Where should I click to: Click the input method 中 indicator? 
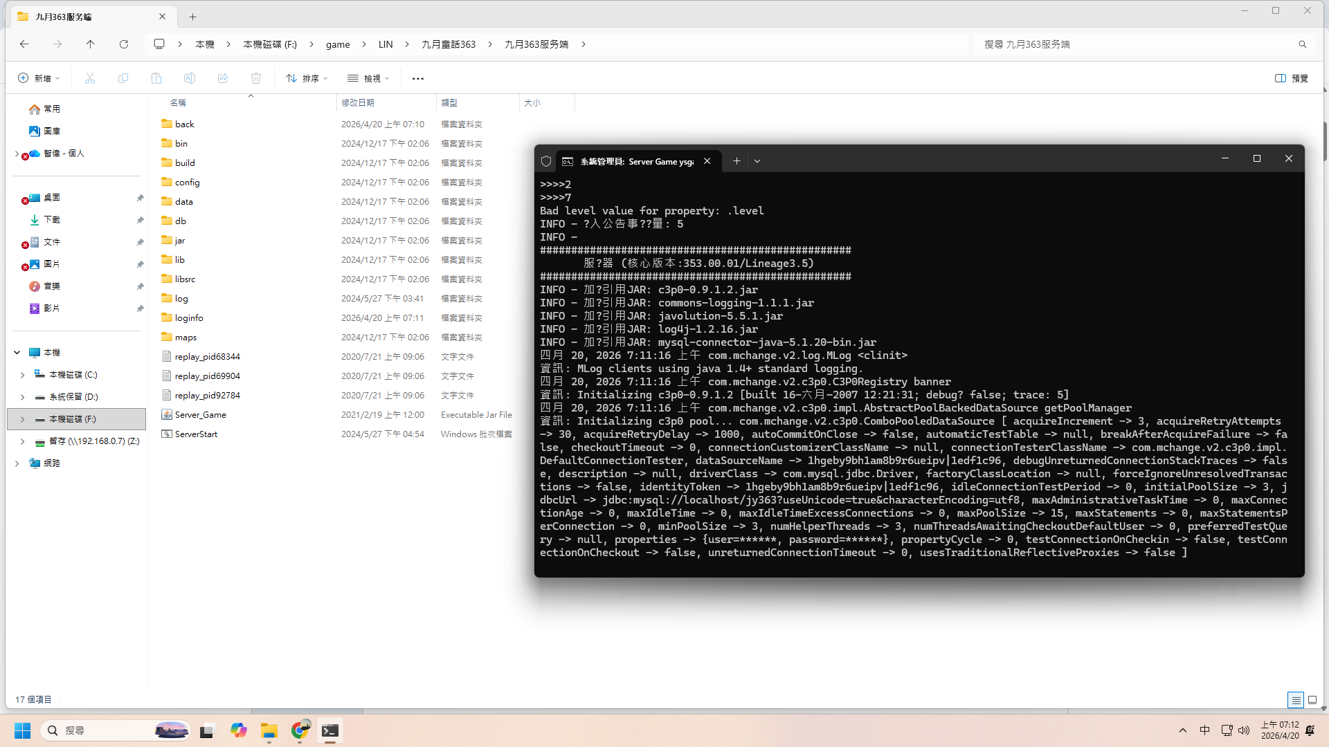1205,730
